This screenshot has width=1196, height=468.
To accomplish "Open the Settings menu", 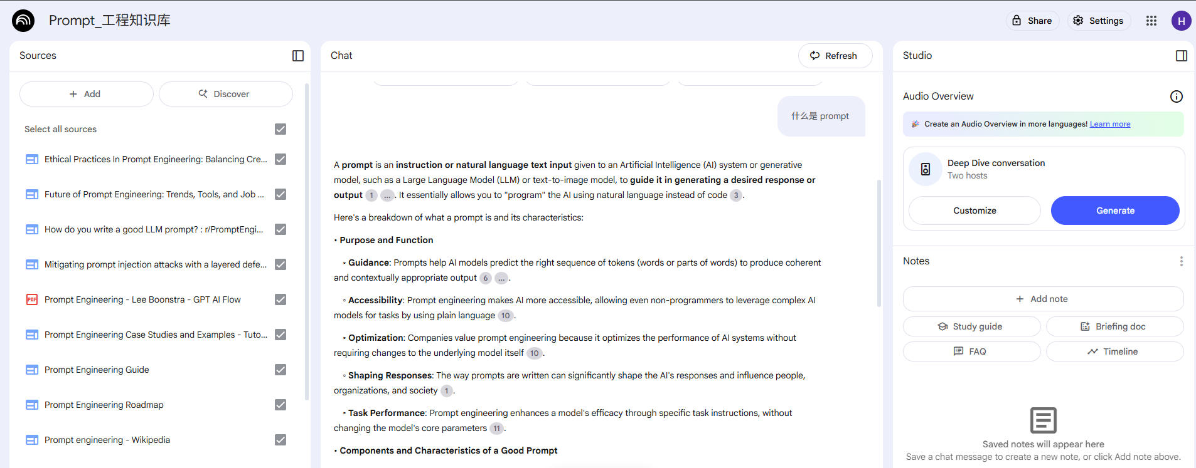I will click(x=1098, y=21).
